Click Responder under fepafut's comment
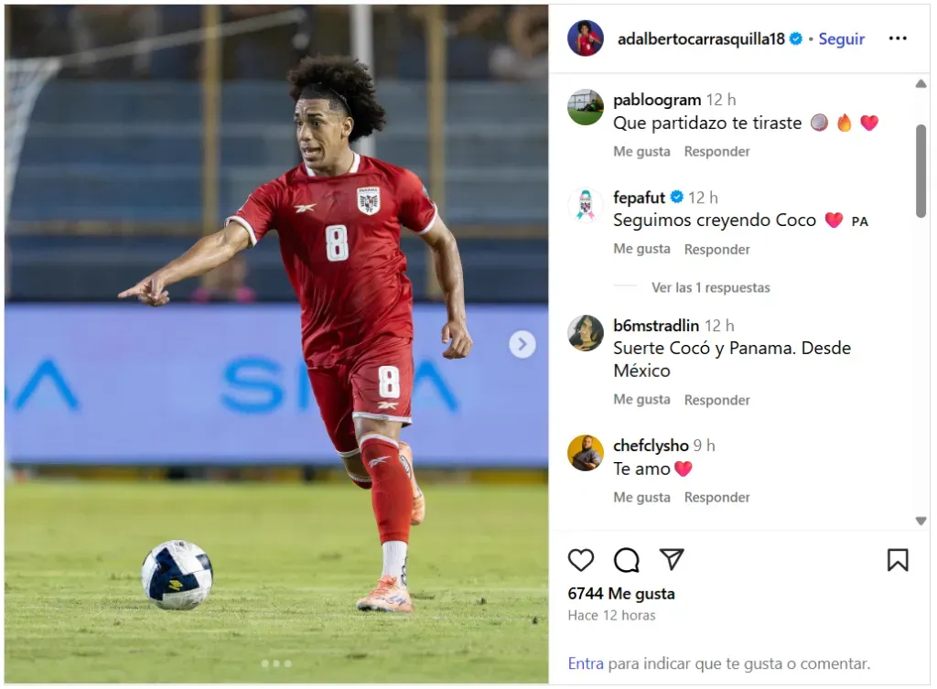937x689 pixels. (716, 249)
